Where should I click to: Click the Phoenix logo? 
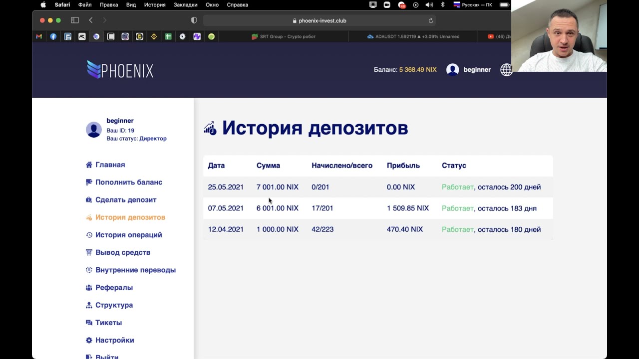pos(120,70)
